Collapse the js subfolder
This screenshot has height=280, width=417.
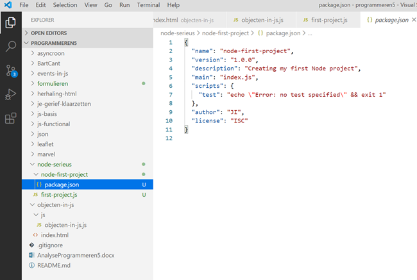[x=87, y=215]
